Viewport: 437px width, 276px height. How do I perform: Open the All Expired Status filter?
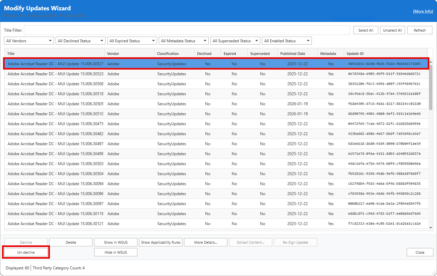pyautogui.click(x=132, y=41)
